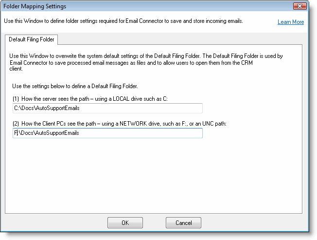Close the Folder Mapping Settings dialog

299,6
